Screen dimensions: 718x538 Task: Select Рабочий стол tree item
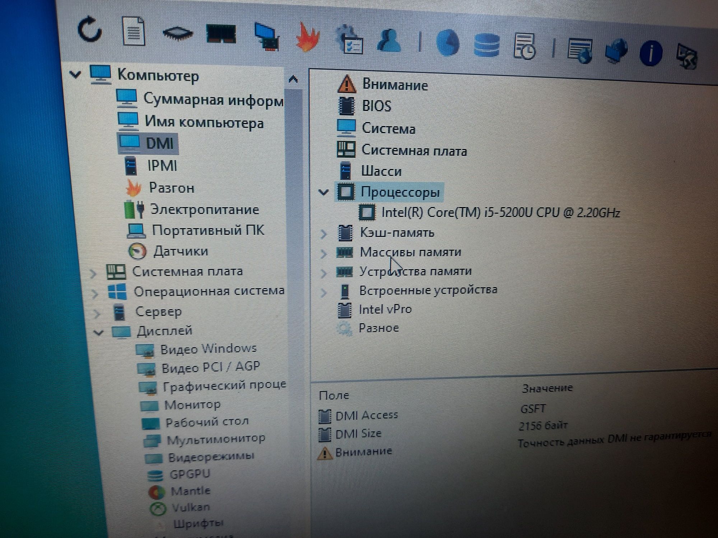196,422
